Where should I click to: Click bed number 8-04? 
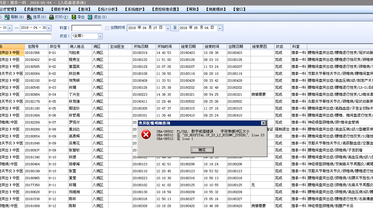pos(53,94)
